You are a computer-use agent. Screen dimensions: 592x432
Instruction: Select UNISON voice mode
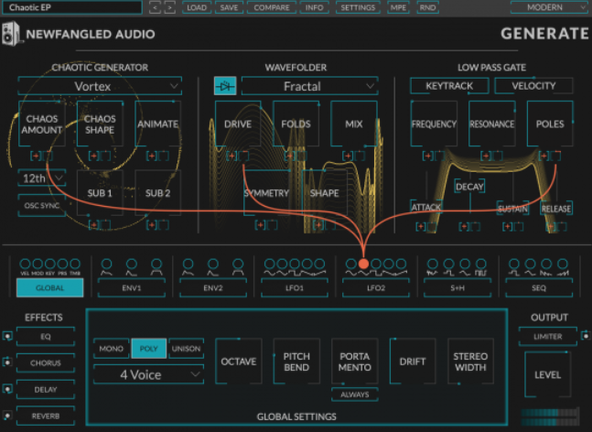pyautogui.click(x=186, y=349)
